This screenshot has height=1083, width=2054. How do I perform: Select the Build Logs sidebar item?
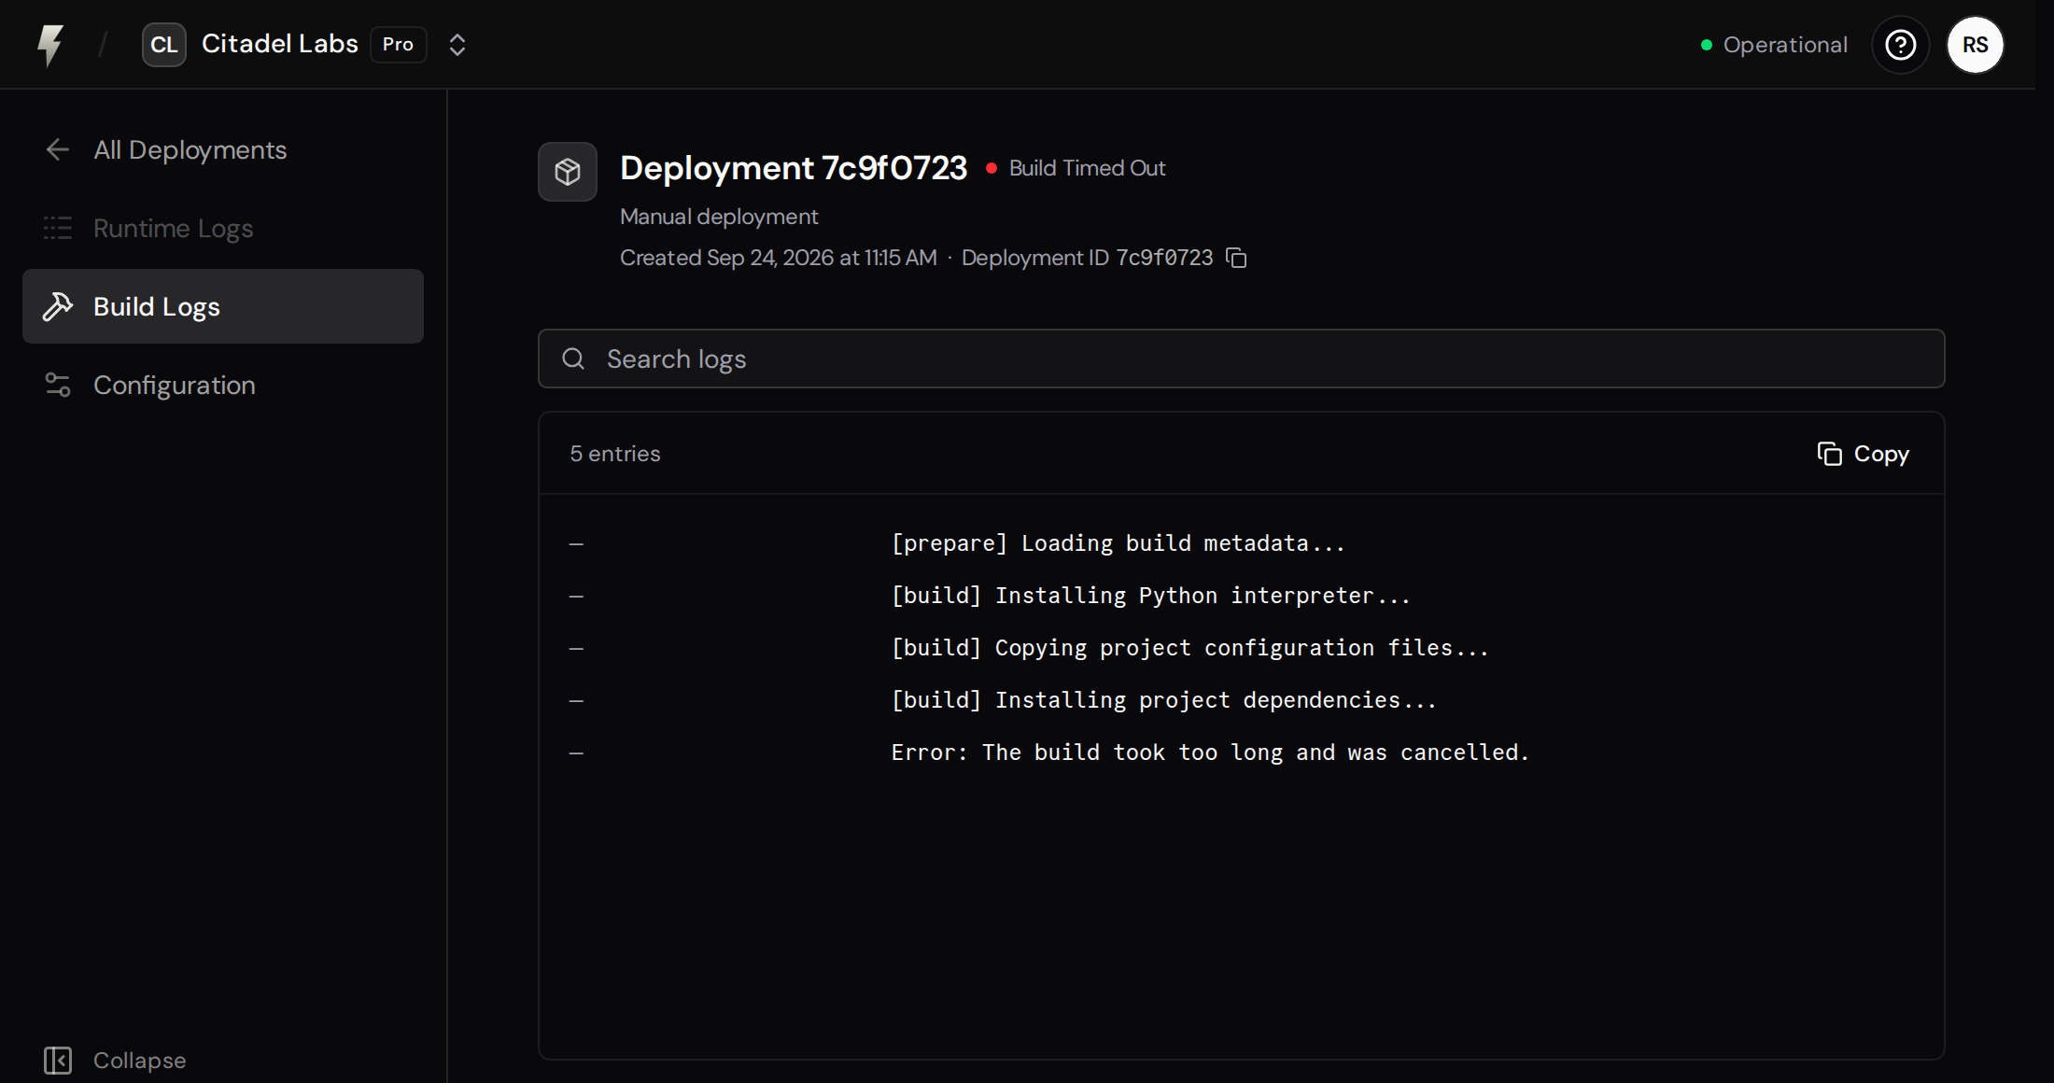[223, 306]
